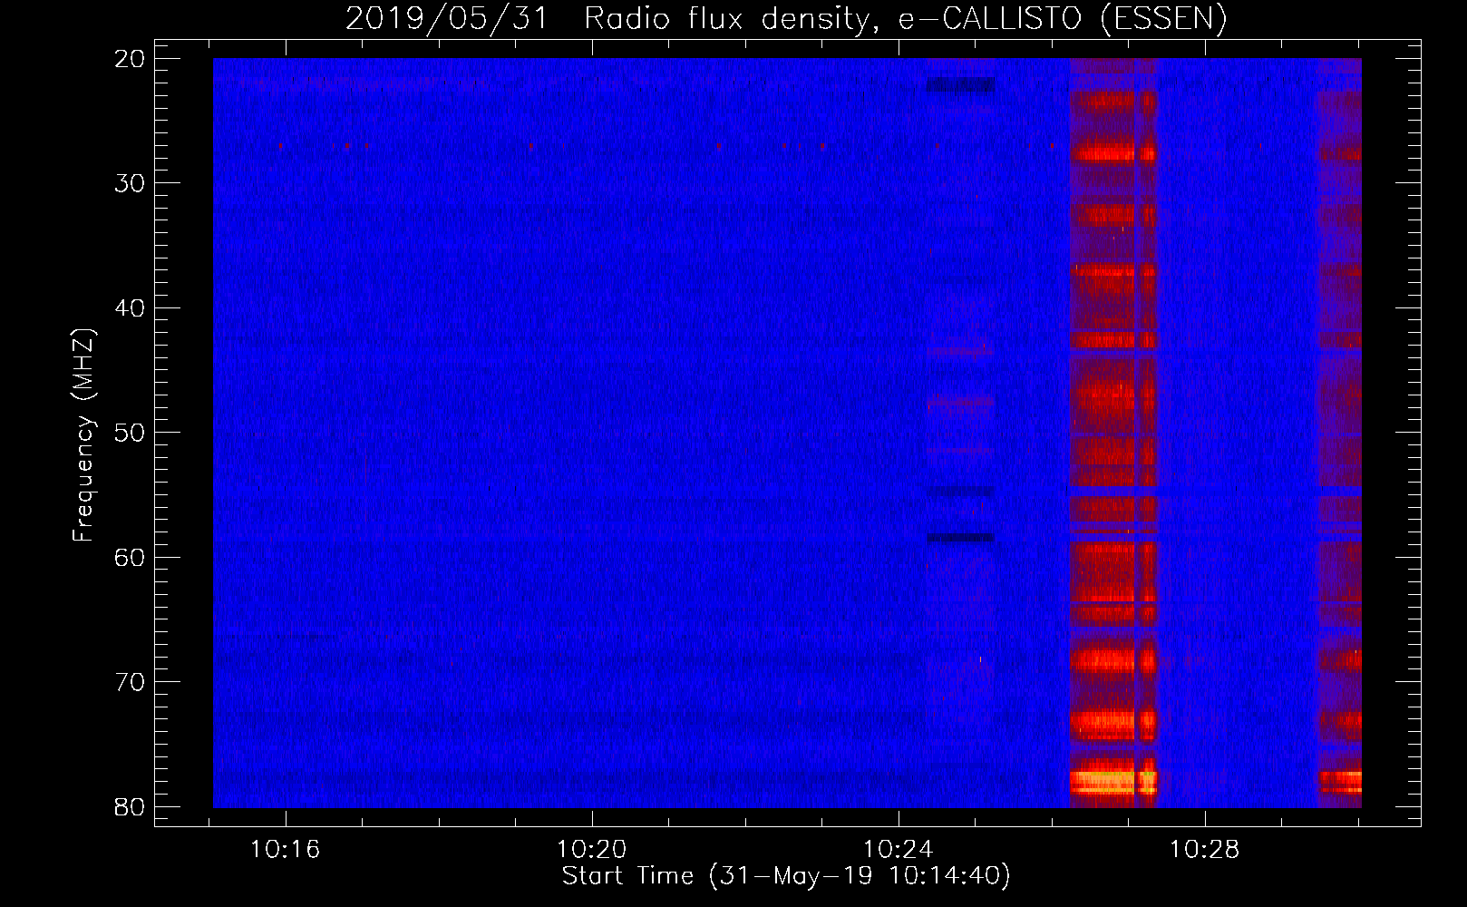The image size is (1467, 907).
Task: Click the dark band near 22 MHz at 10:24
Action: pos(960,85)
